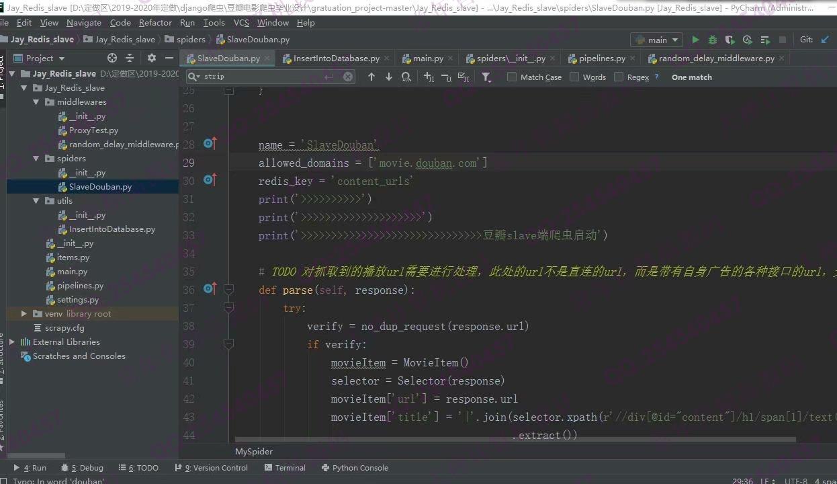Collapse all in Project panel

pyautogui.click(x=131, y=58)
